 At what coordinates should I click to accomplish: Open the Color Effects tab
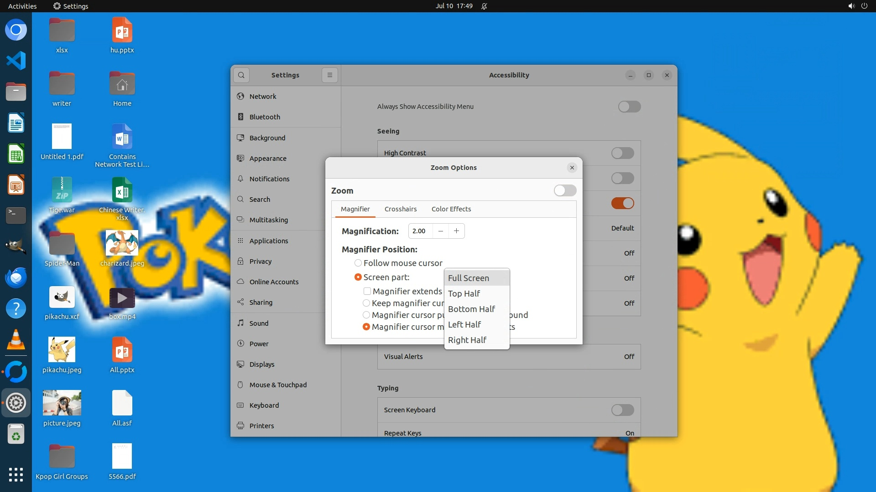[451, 209]
